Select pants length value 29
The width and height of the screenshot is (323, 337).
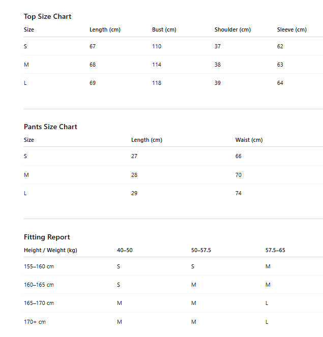click(134, 193)
